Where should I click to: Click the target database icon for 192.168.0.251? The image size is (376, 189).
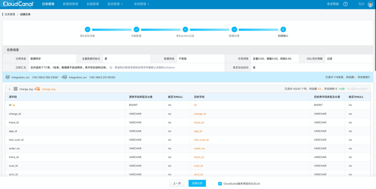point(65,77)
